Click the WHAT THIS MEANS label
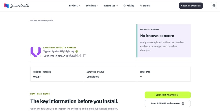 click(40, 94)
